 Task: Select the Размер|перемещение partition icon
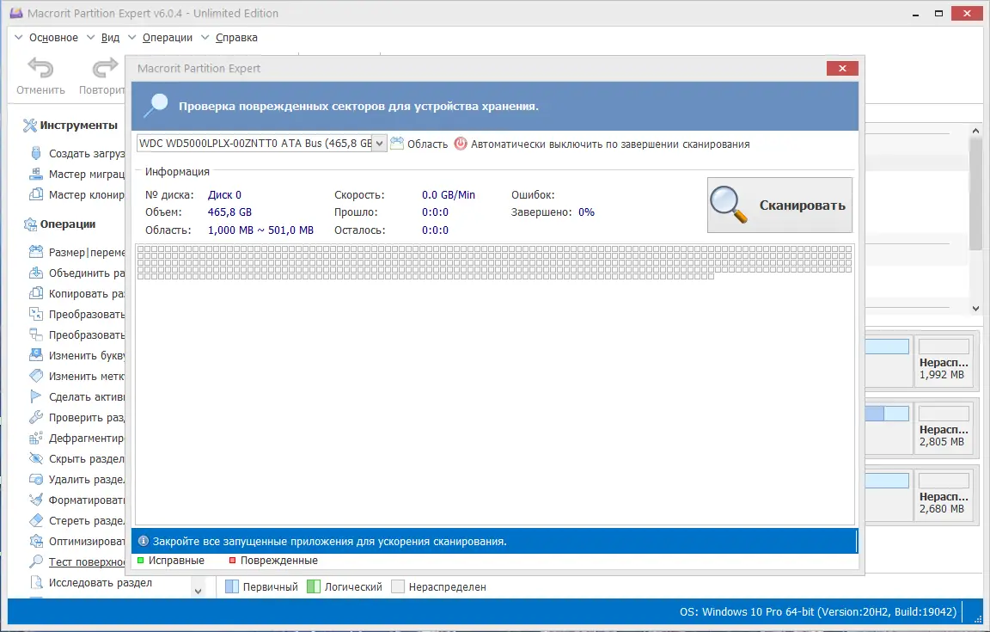point(36,252)
